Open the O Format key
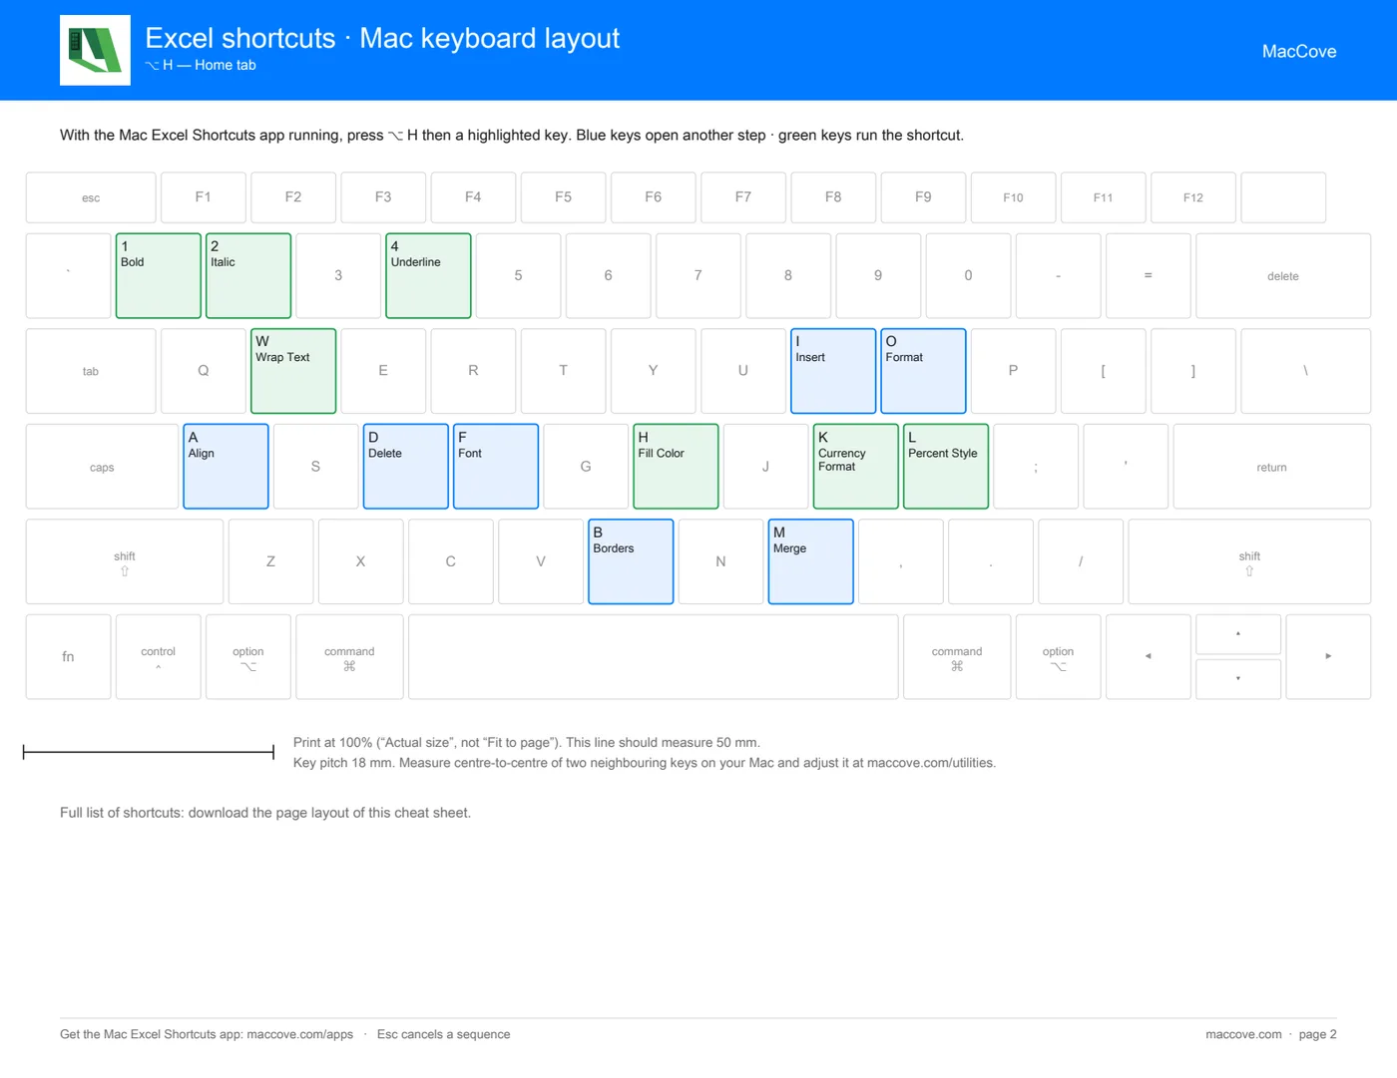Viewport: 1397px width, 1078px height. tap(923, 371)
